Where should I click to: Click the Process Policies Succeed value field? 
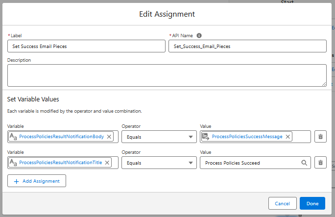pos(250,163)
